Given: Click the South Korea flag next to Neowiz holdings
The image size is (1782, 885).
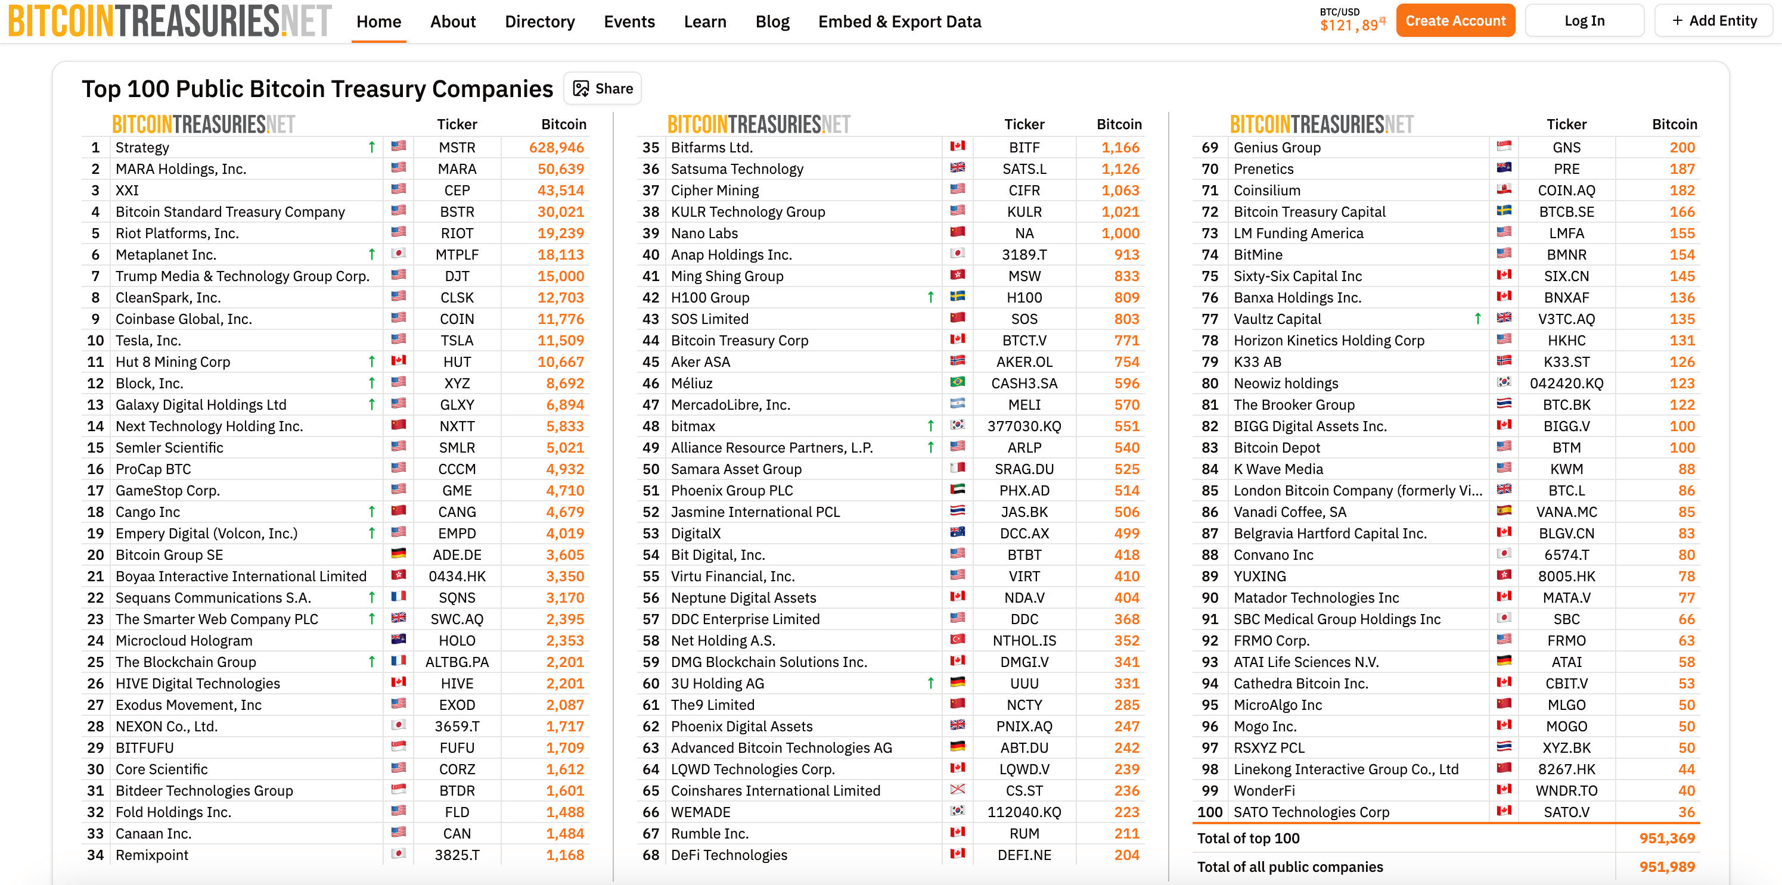Looking at the screenshot, I should click(x=1504, y=382).
